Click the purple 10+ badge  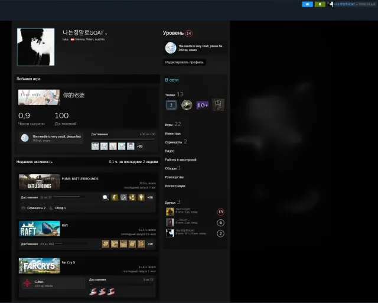click(x=202, y=105)
